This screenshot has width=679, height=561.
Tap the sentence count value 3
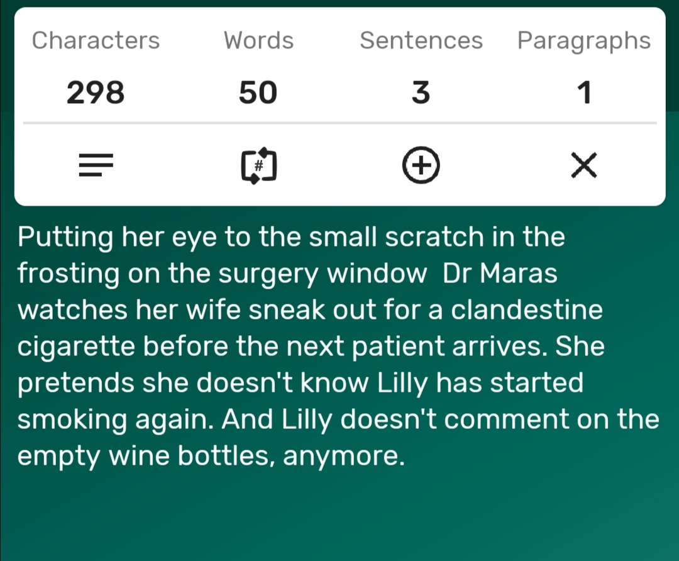(x=421, y=92)
